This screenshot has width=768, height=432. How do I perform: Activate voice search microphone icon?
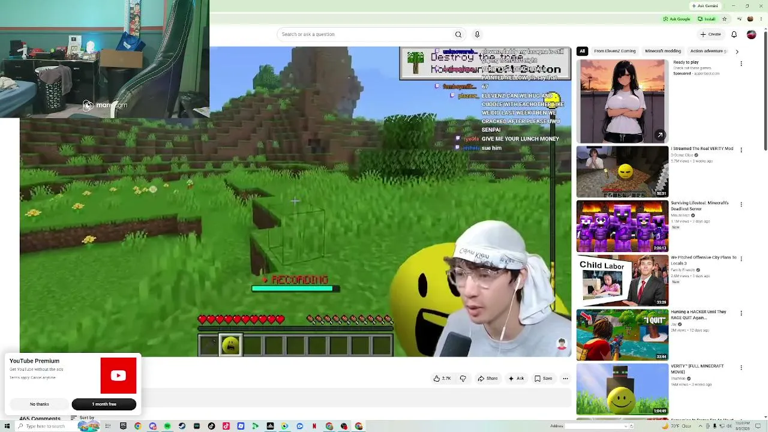(x=477, y=34)
